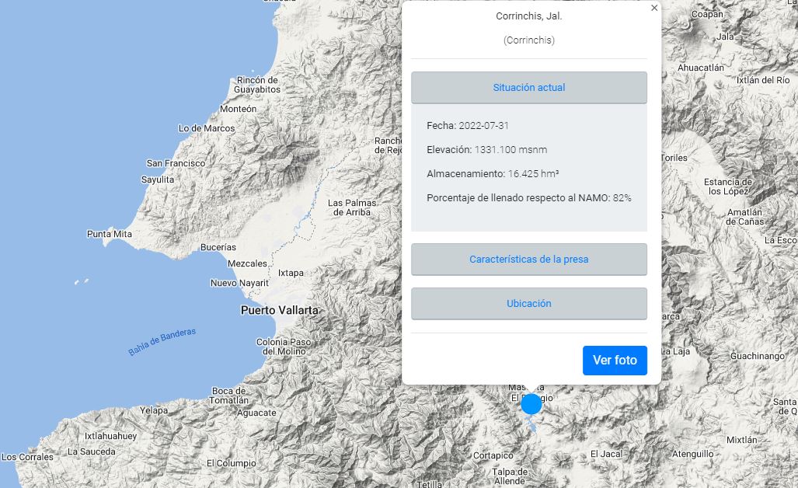The image size is (798, 488).
Task: Click the Ver foto button
Action: tap(614, 361)
